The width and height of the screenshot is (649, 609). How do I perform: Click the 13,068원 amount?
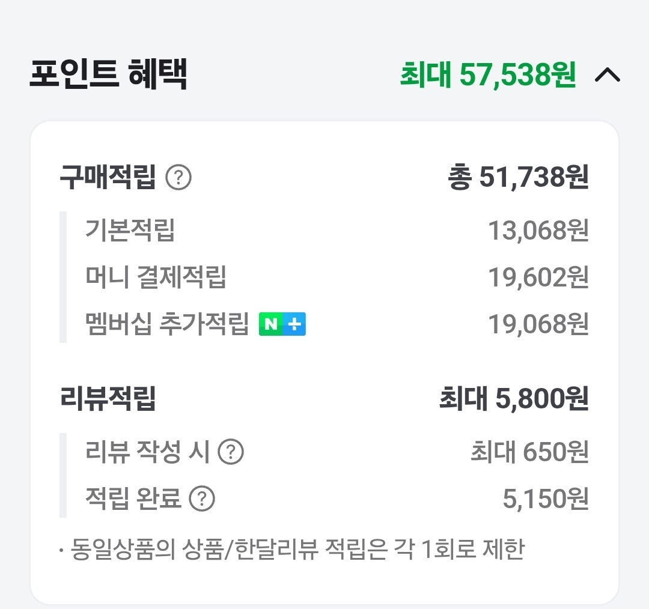point(538,231)
